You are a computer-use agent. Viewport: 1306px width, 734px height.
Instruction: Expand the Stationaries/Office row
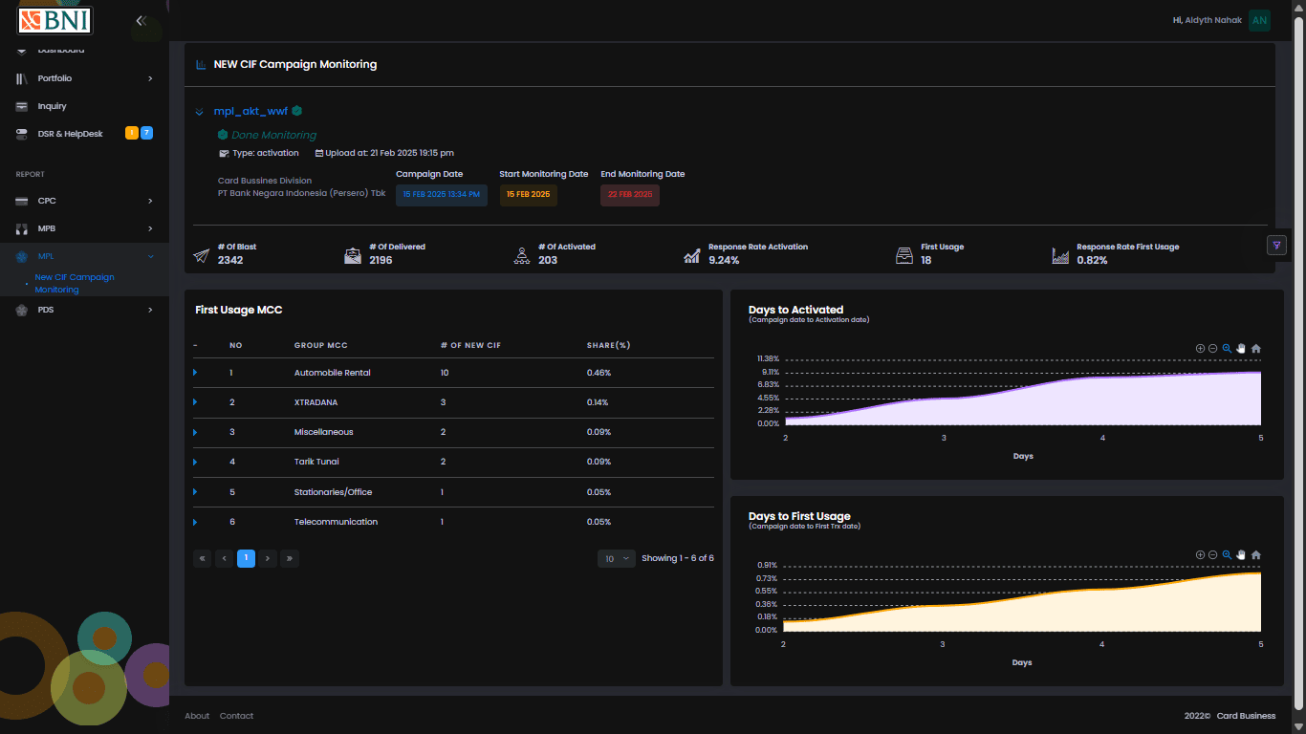coord(195,492)
